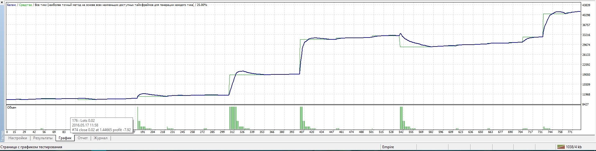Click the 29674 axis value

tap(586, 45)
